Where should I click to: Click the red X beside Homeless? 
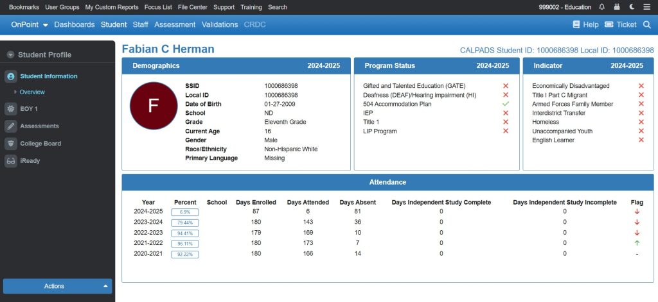click(x=641, y=122)
